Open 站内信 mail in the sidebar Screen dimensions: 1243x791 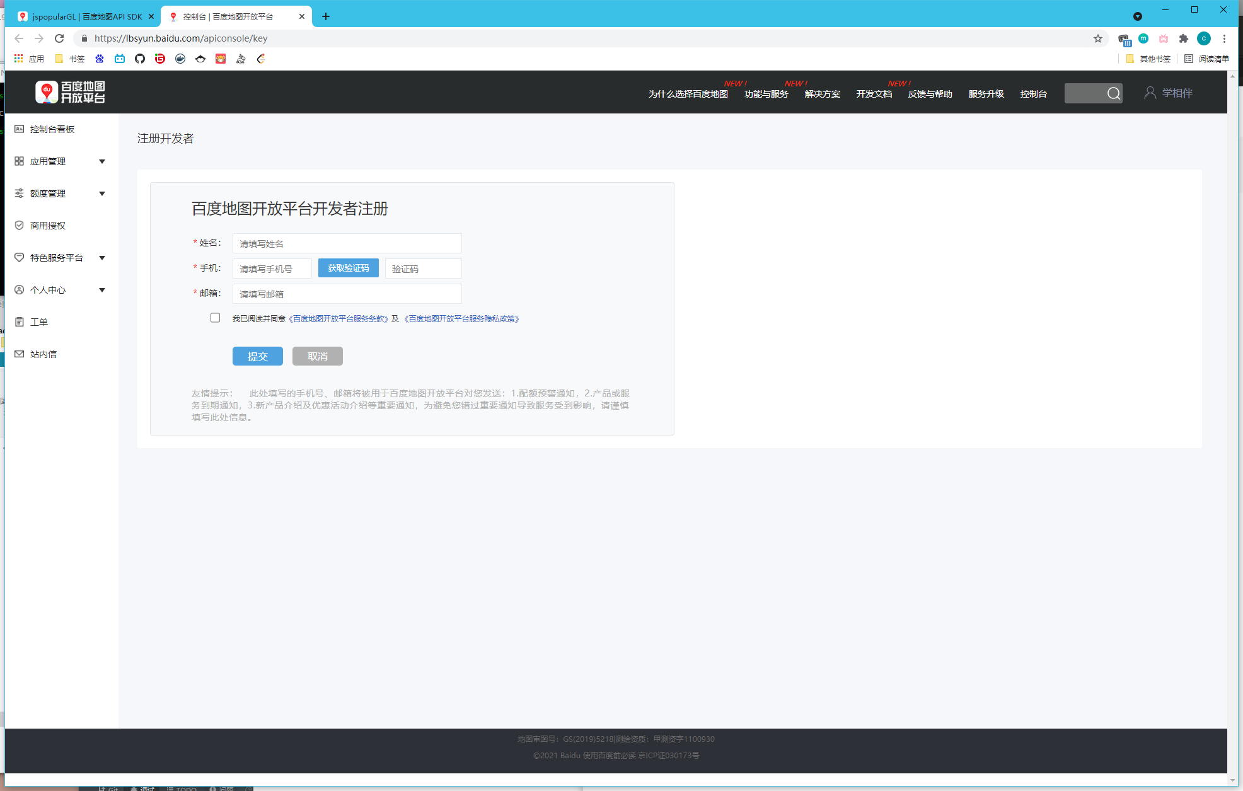tap(43, 354)
